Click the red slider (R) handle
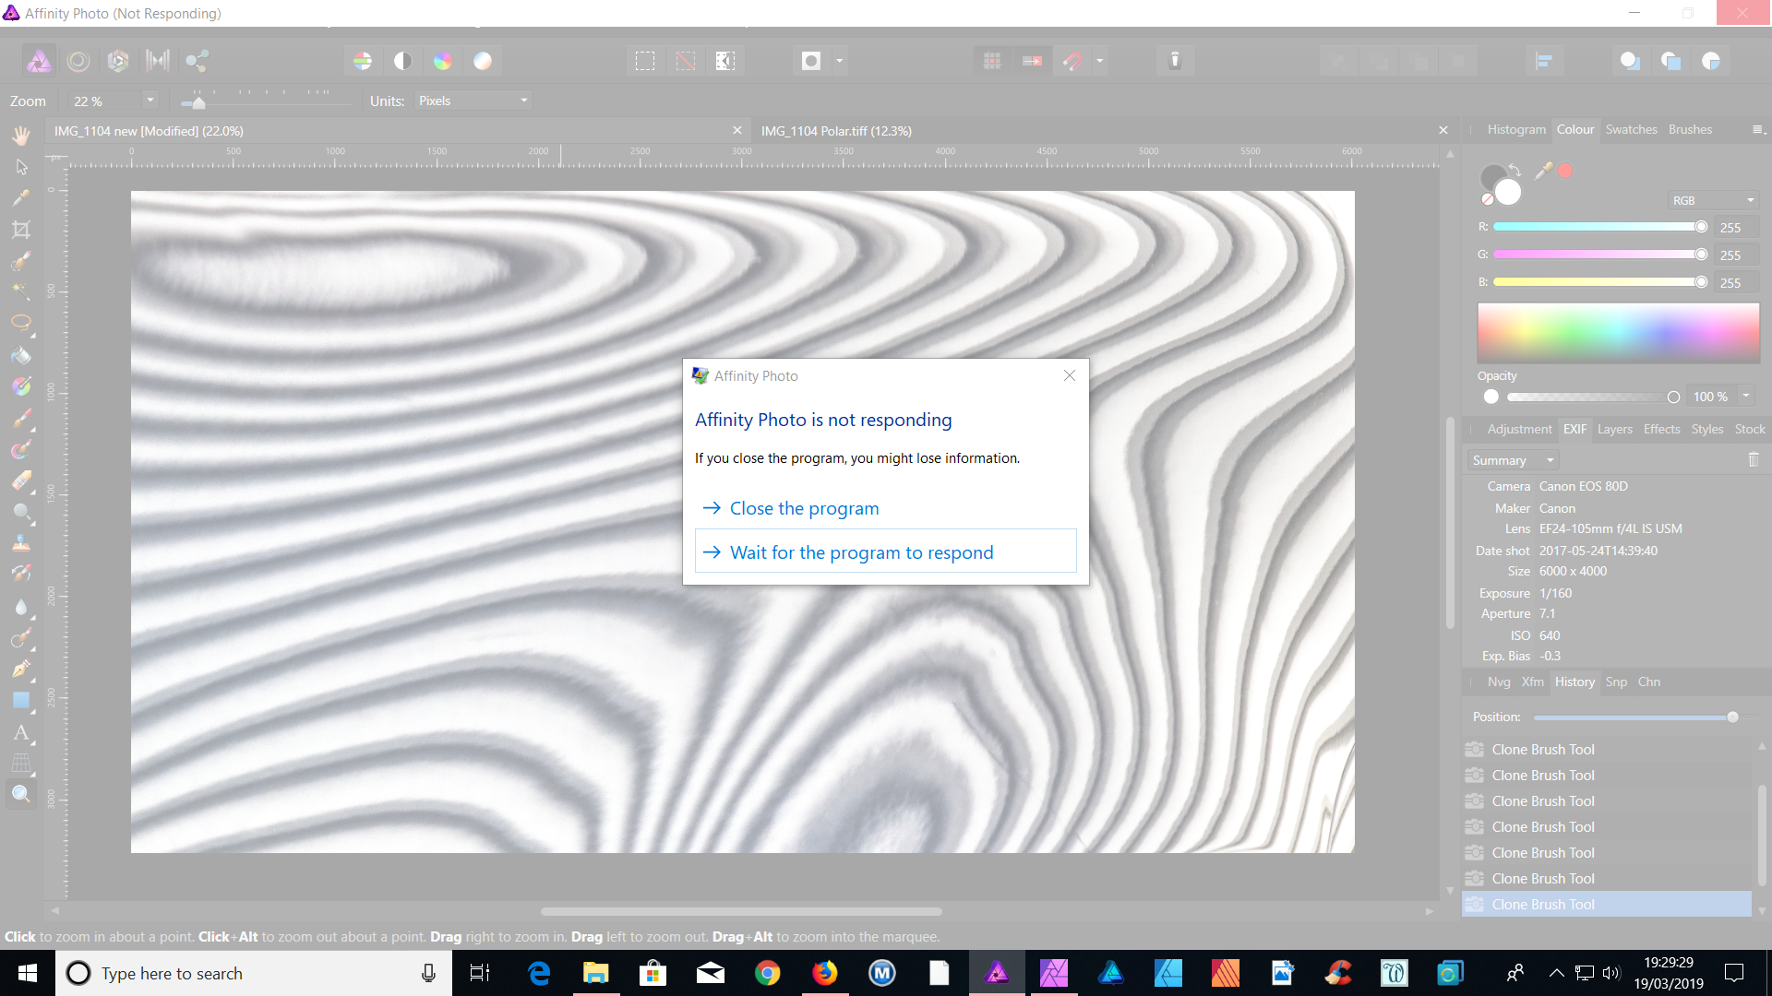The width and height of the screenshot is (1772, 996). [1701, 227]
